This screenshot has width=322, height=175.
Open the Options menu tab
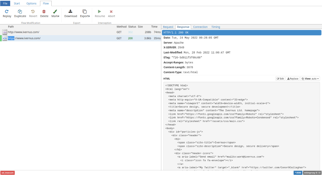point(31,3)
